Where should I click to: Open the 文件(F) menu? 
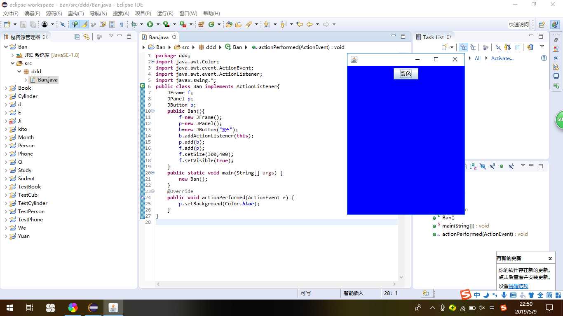tap(11, 14)
